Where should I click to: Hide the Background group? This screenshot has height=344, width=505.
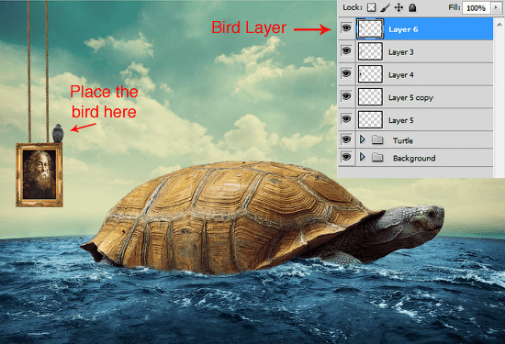(x=346, y=157)
